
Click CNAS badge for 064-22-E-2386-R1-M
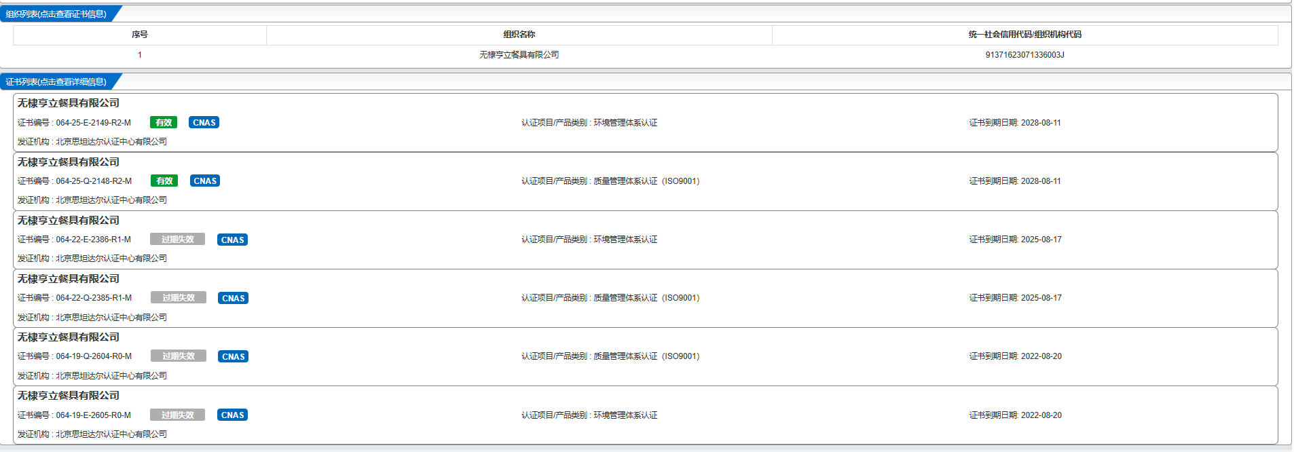[232, 240]
